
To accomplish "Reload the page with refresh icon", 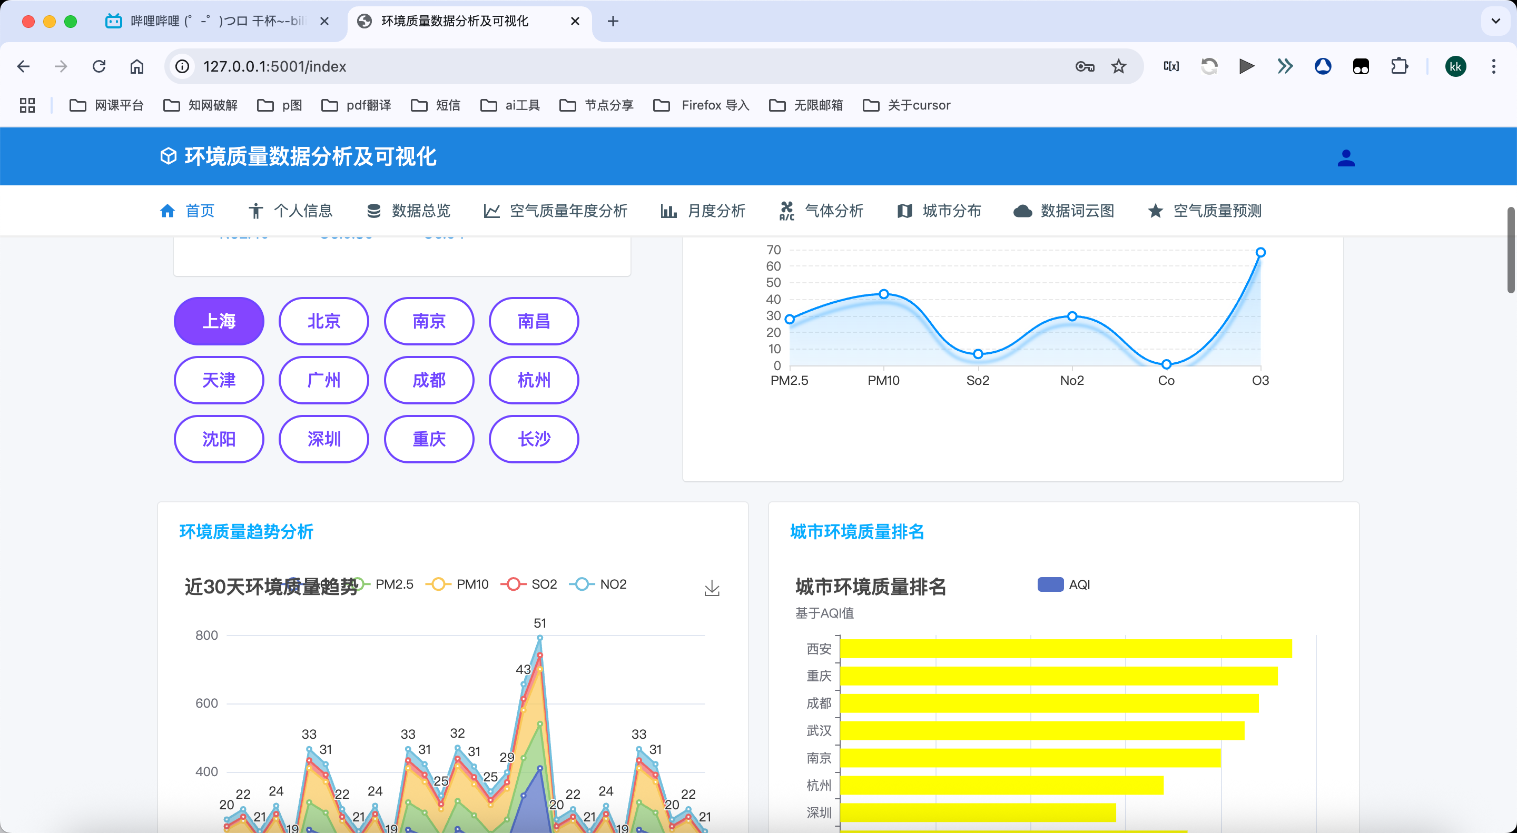I will point(99,66).
